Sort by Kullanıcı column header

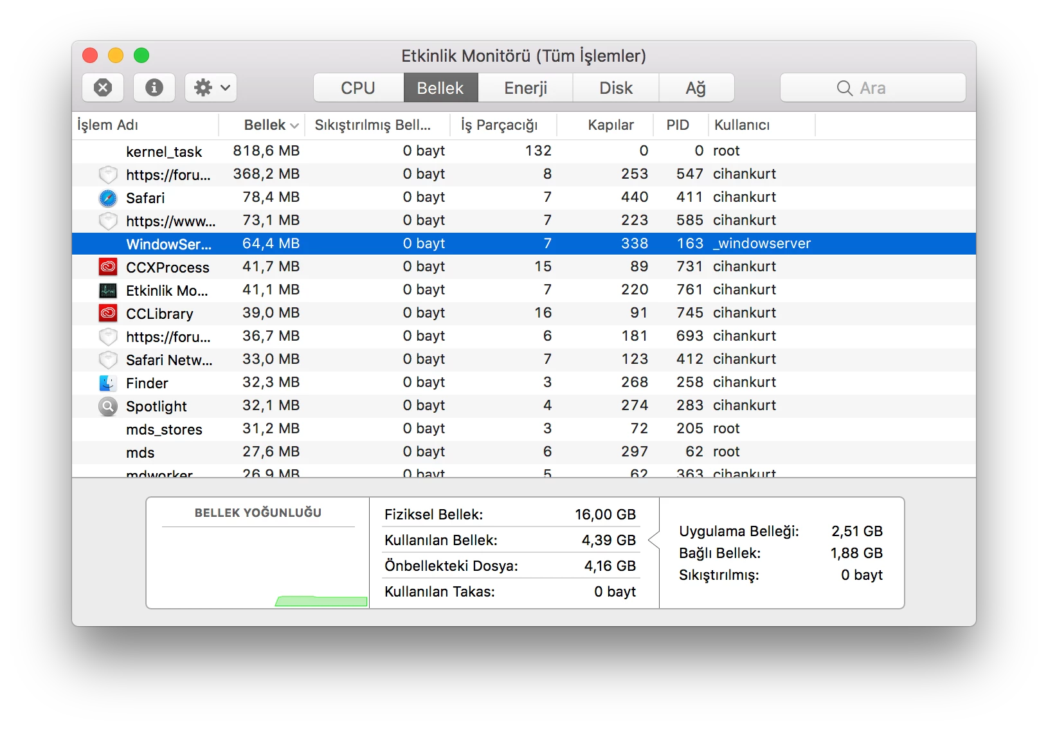[x=762, y=125]
